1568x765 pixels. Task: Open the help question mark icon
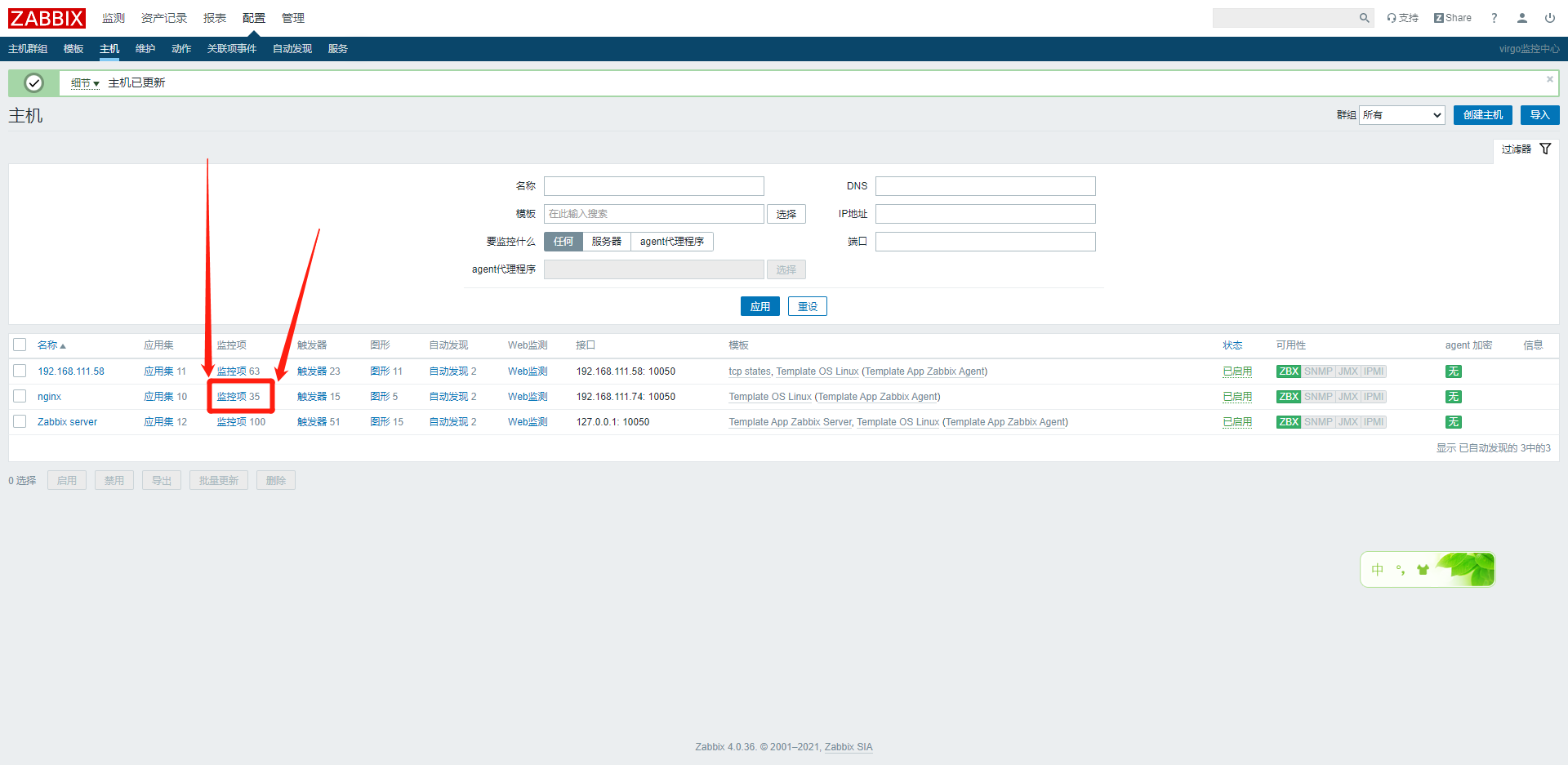click(1494, 18)
